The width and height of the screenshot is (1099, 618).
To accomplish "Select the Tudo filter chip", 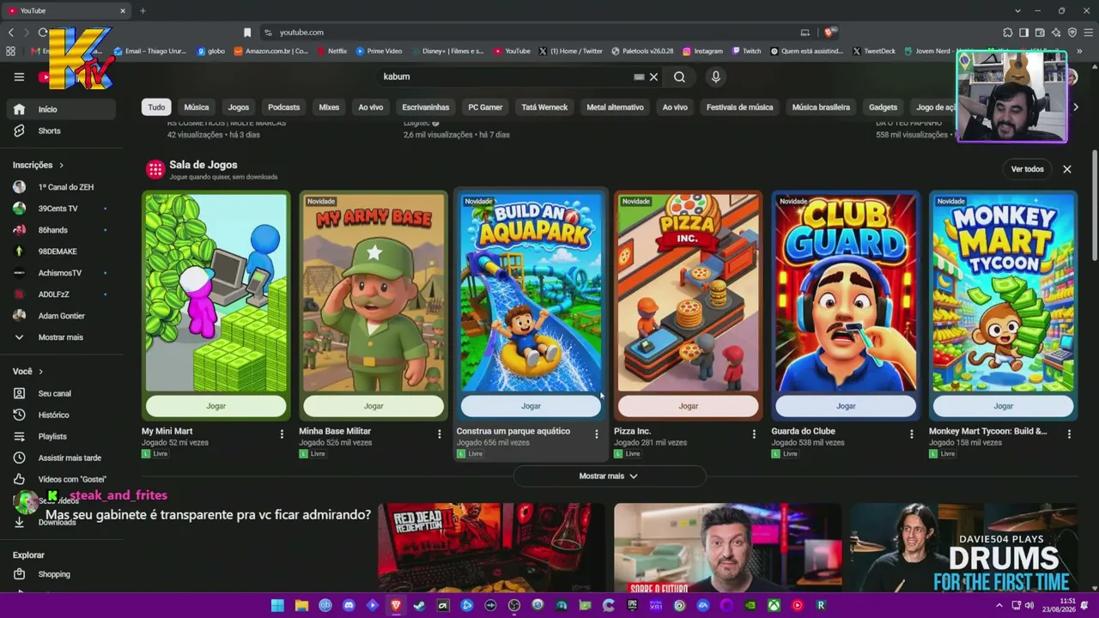I will (156, 107).
